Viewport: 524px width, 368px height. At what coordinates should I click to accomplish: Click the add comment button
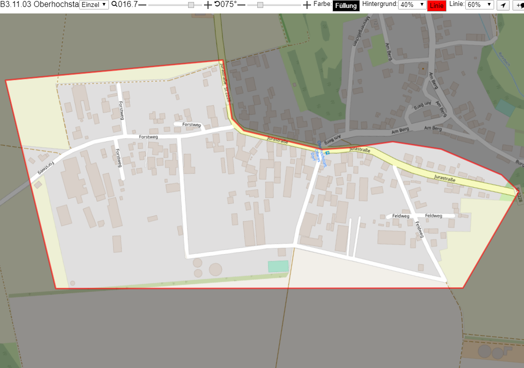[519, 5]
